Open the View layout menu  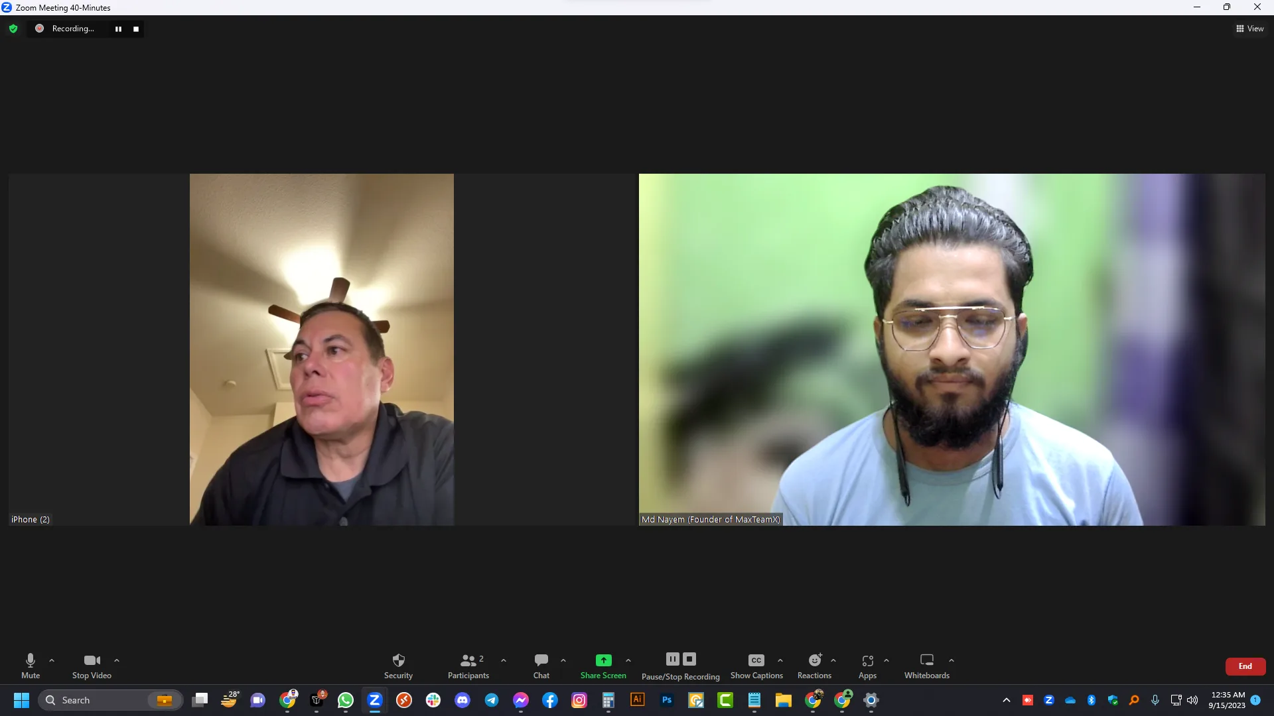(x=1249, y=29)
